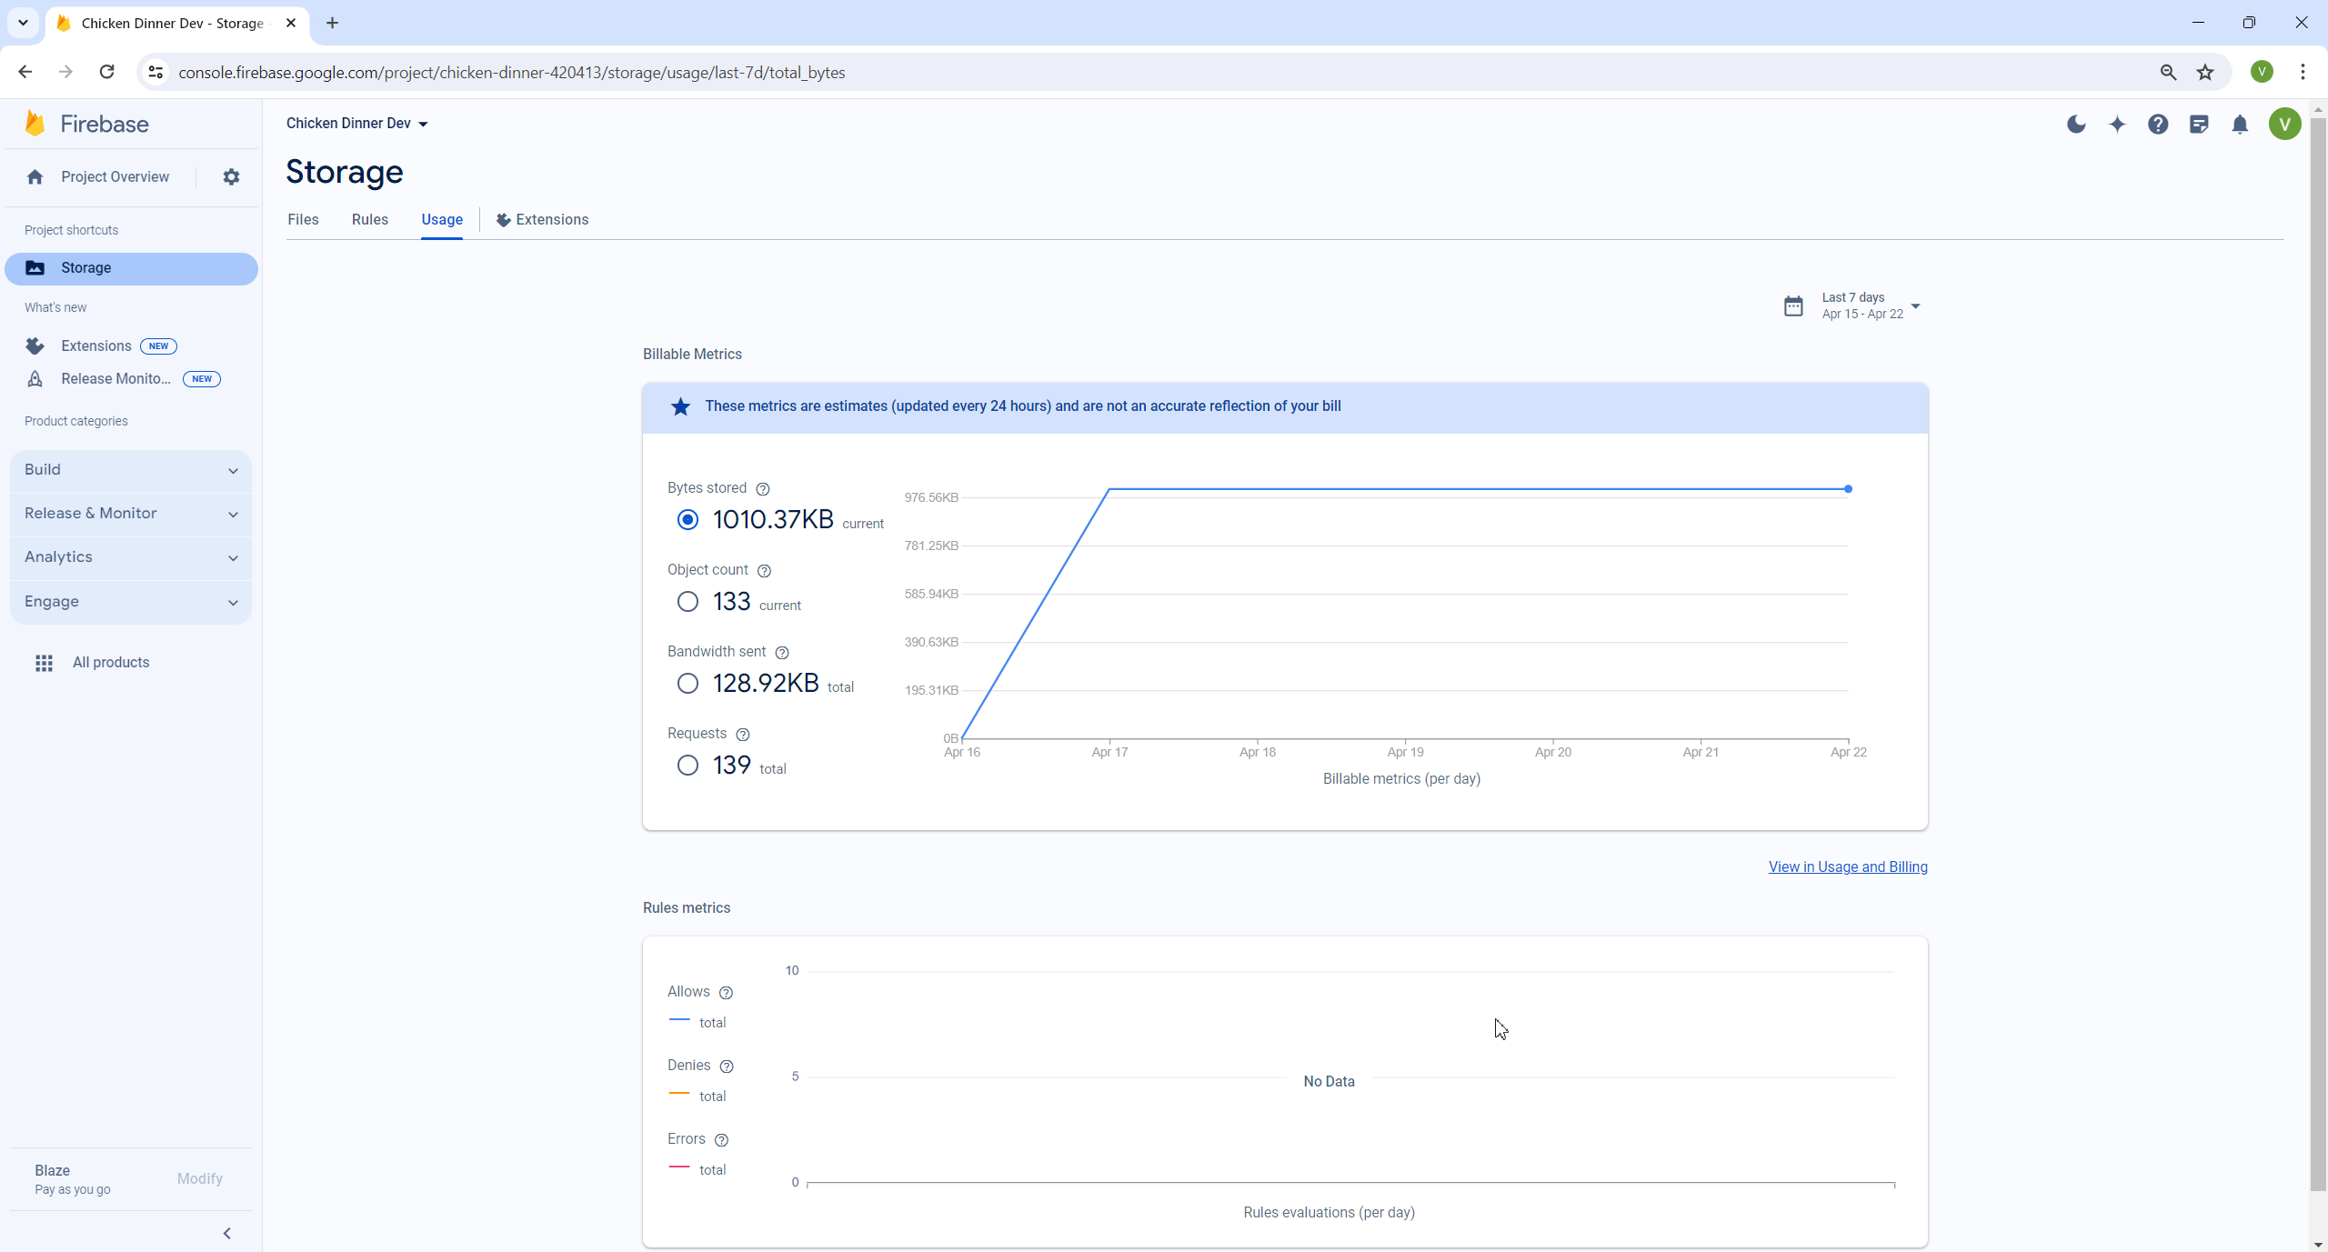Open the date range calendar icon
2328x1252 pixels.
(x=1792, y=305)
